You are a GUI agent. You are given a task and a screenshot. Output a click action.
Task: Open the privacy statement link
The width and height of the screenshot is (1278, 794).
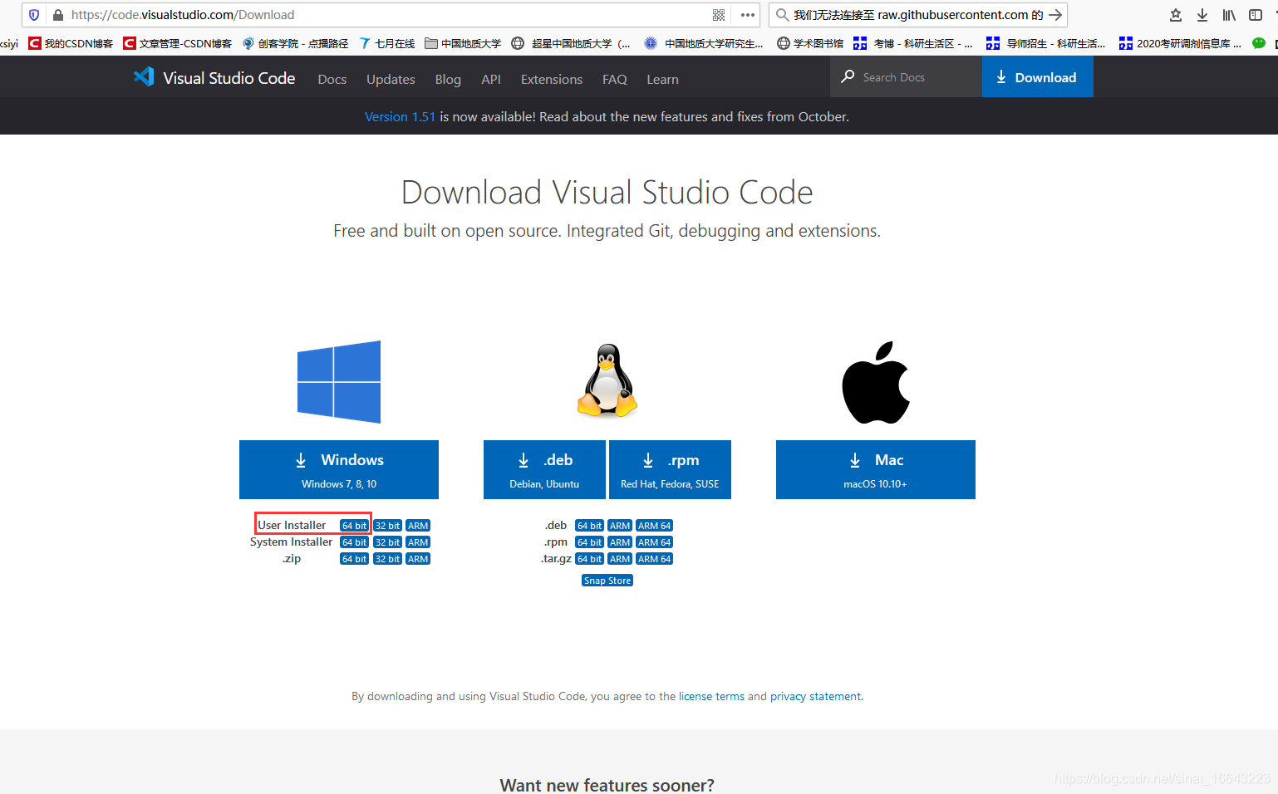815,696
